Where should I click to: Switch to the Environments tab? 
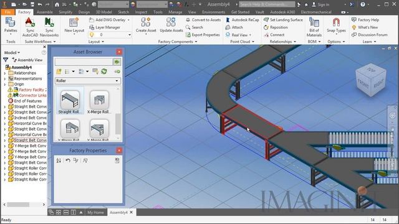pos(213,12)
